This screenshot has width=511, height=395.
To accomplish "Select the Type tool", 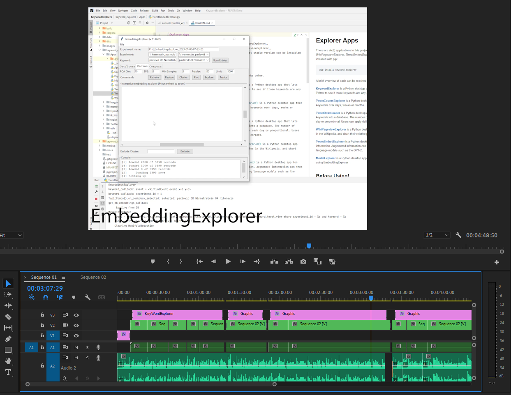I will [x=8, y=372].
